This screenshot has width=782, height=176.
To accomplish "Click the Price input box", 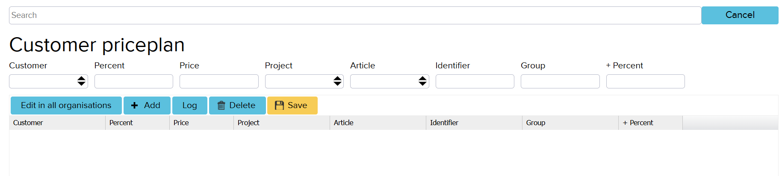I will 219,81.
